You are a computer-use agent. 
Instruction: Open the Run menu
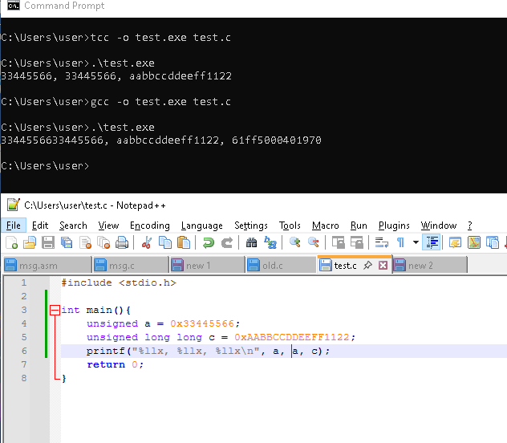(x=359, y=226)
